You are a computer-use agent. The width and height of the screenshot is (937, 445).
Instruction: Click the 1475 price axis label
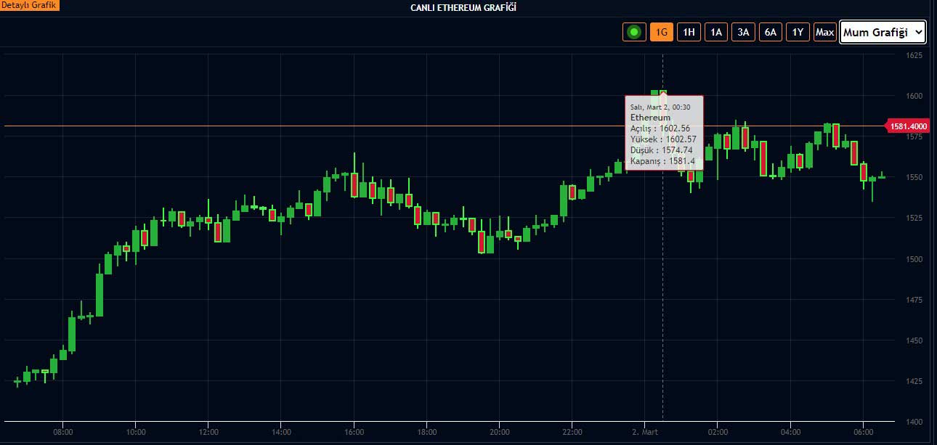click(x=914, y=300)
